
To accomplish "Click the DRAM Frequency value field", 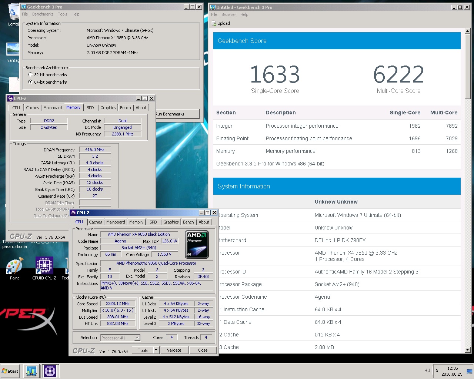I will (x=95, y=150).
